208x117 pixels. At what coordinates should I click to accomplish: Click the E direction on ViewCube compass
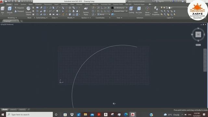pyautogui.click(x=204, y=34)
